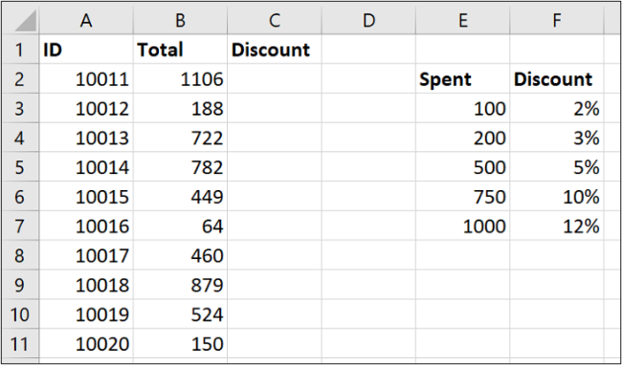Select cell with ID 10011
Screen dimensions: 622x365
click(x=86, y=79)
